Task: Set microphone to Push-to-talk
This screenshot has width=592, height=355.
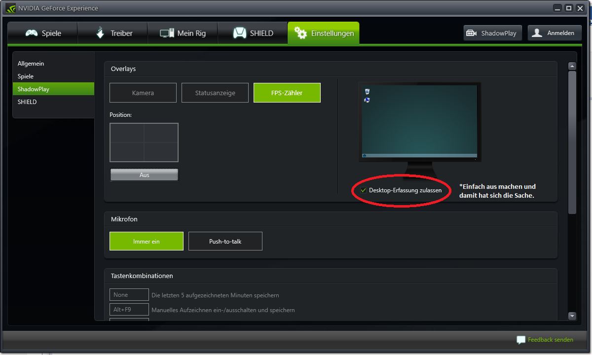Action: [x=225, y=242]
